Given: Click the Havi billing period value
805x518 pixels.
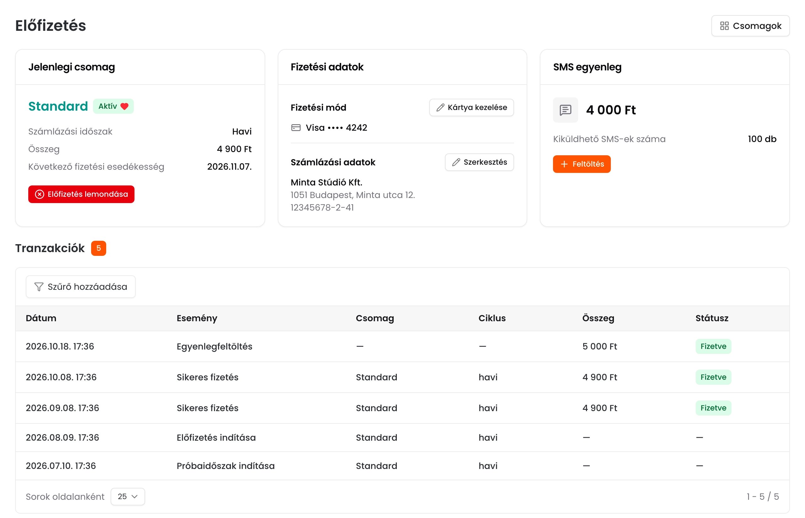Looking at the screenshot, I should pos(242,131).
